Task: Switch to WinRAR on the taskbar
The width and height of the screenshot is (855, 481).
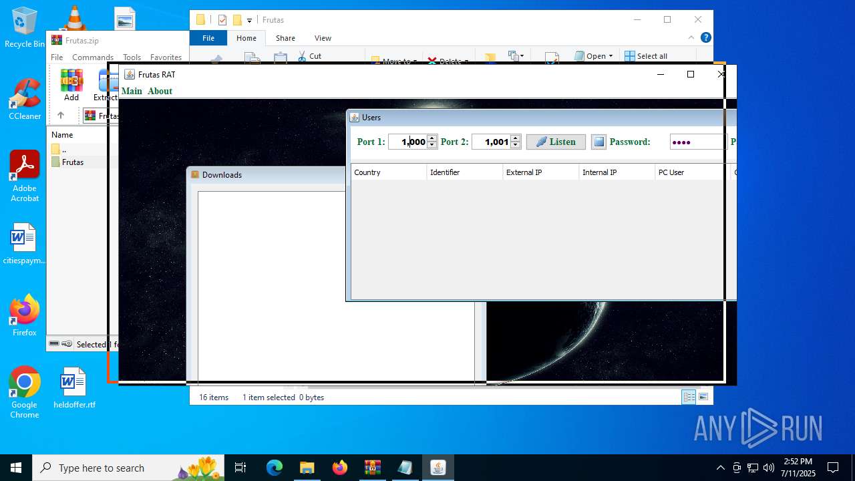Action: coord(372,468)
